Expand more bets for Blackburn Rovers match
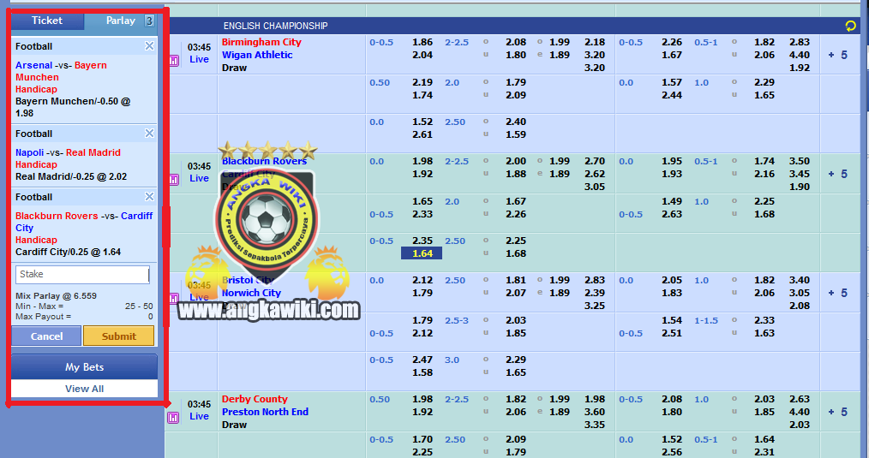 (x=837, y=174)
